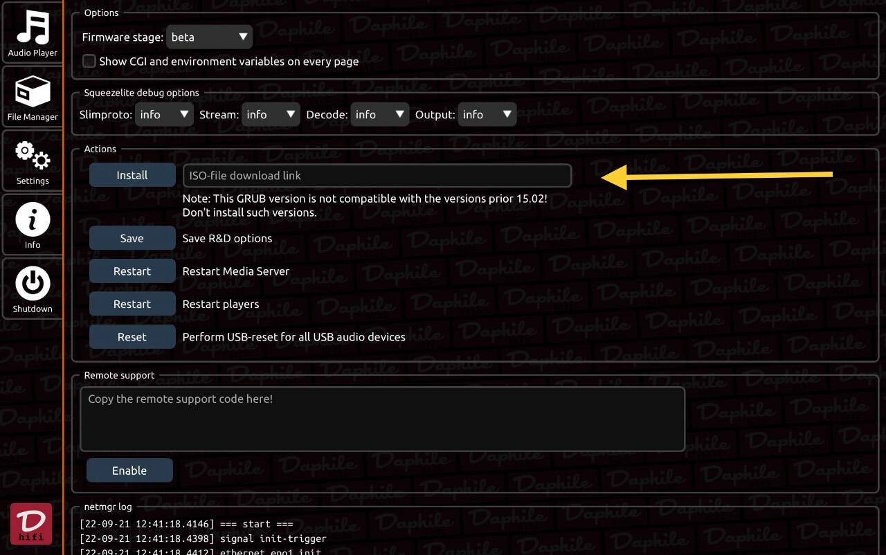This screenshot has width=886, height=555.
Task: Click Save to store R&D options
Action: [x=132, y=238]
